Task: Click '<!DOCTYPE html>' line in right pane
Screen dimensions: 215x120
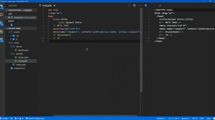Action: point(164,10)
